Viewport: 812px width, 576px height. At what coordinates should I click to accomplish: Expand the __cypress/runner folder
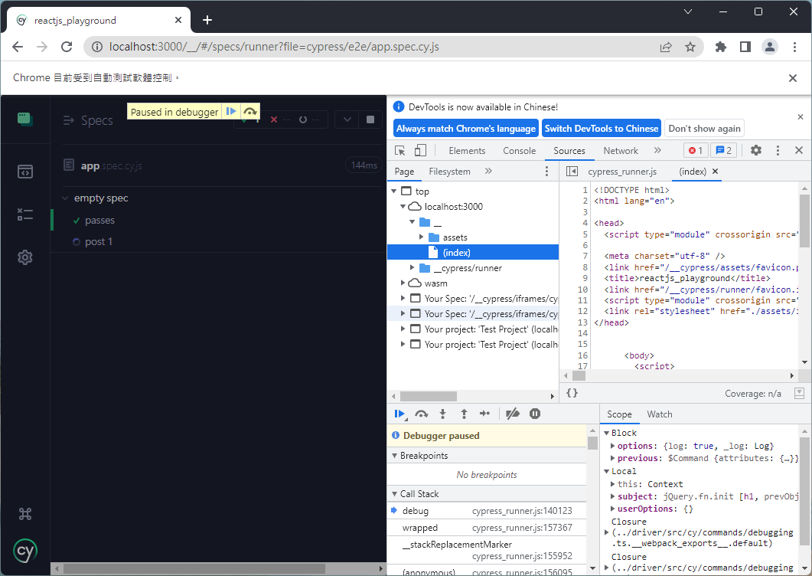click(413, 268)
